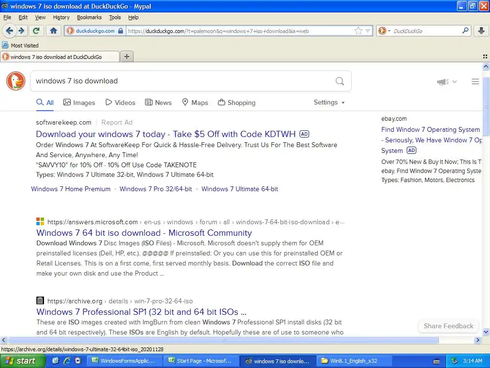Screen dimensions: 490x368
Task: Open the address bar history dropdown
Action: (x=368, y=31)
